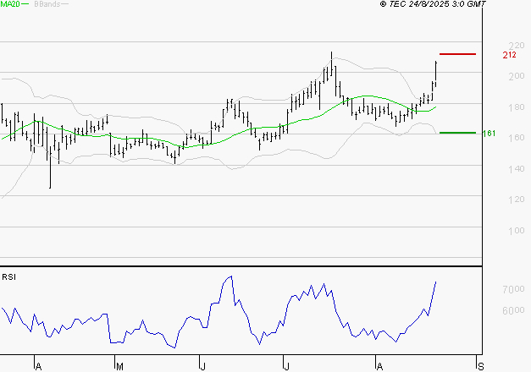Click the M month marker on time axis
531x372 pixels.
point(120,366)
